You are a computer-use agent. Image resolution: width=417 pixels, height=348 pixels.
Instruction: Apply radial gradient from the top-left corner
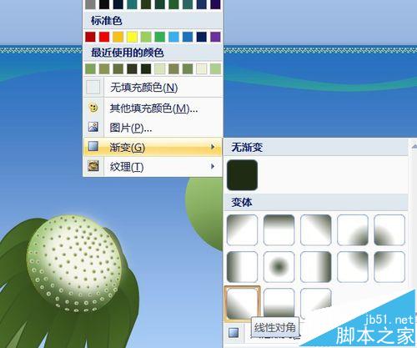tap(389, 267)
